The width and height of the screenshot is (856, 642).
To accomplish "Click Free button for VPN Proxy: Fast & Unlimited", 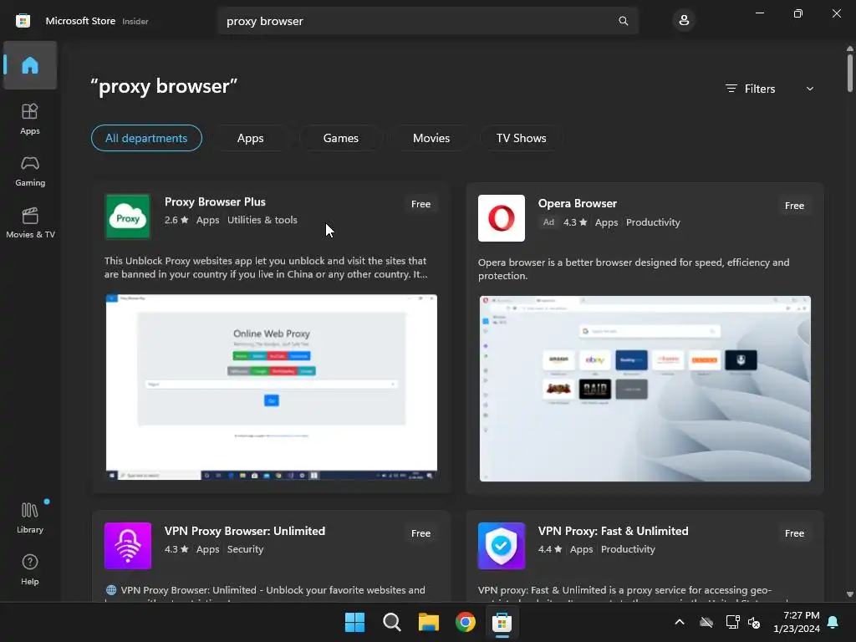I will [794, 533].
